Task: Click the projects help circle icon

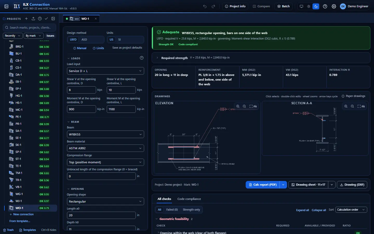Action: click(x=40, y=19)
